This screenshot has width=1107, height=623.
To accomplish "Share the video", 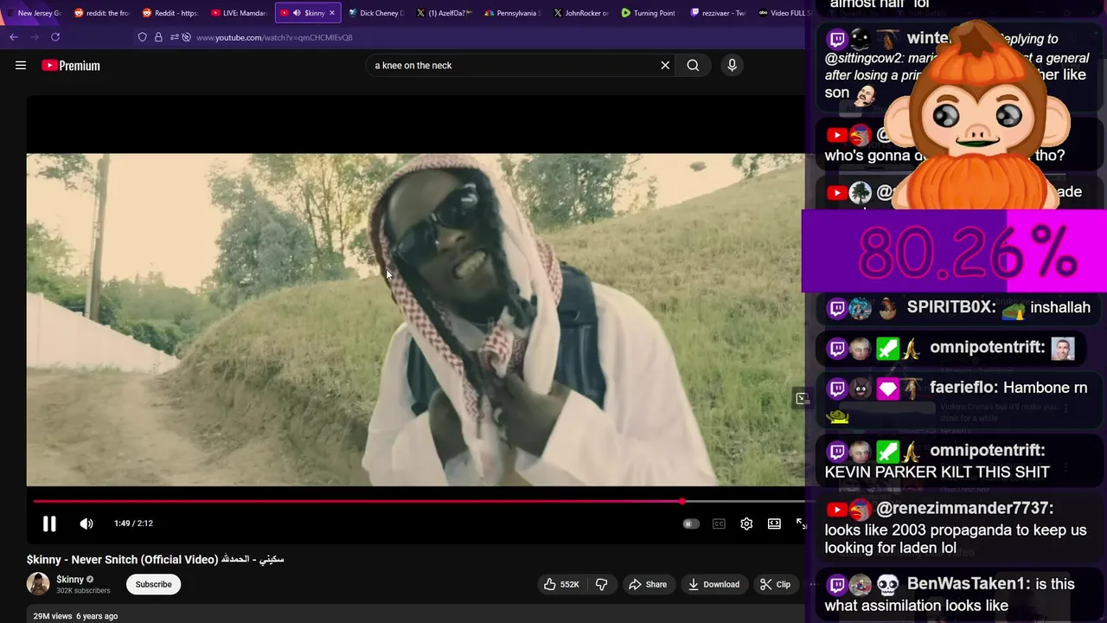I will click(x=648, y=585).
